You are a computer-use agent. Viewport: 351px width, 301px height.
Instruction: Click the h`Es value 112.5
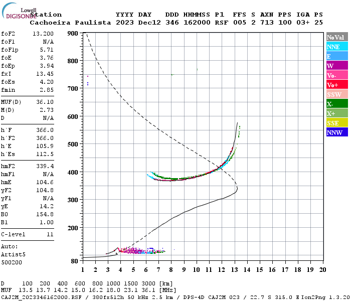coord(45,155)
